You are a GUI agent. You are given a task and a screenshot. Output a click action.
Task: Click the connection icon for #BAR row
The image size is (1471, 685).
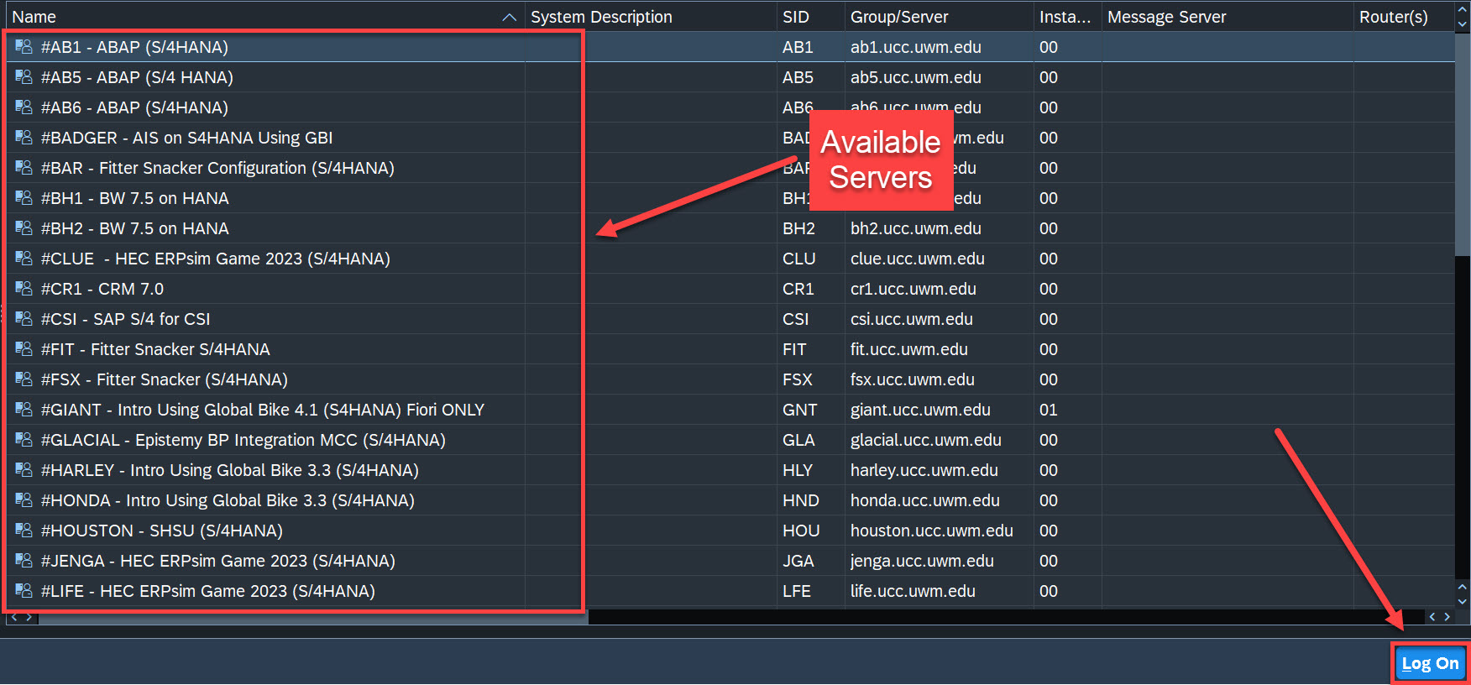24,168
